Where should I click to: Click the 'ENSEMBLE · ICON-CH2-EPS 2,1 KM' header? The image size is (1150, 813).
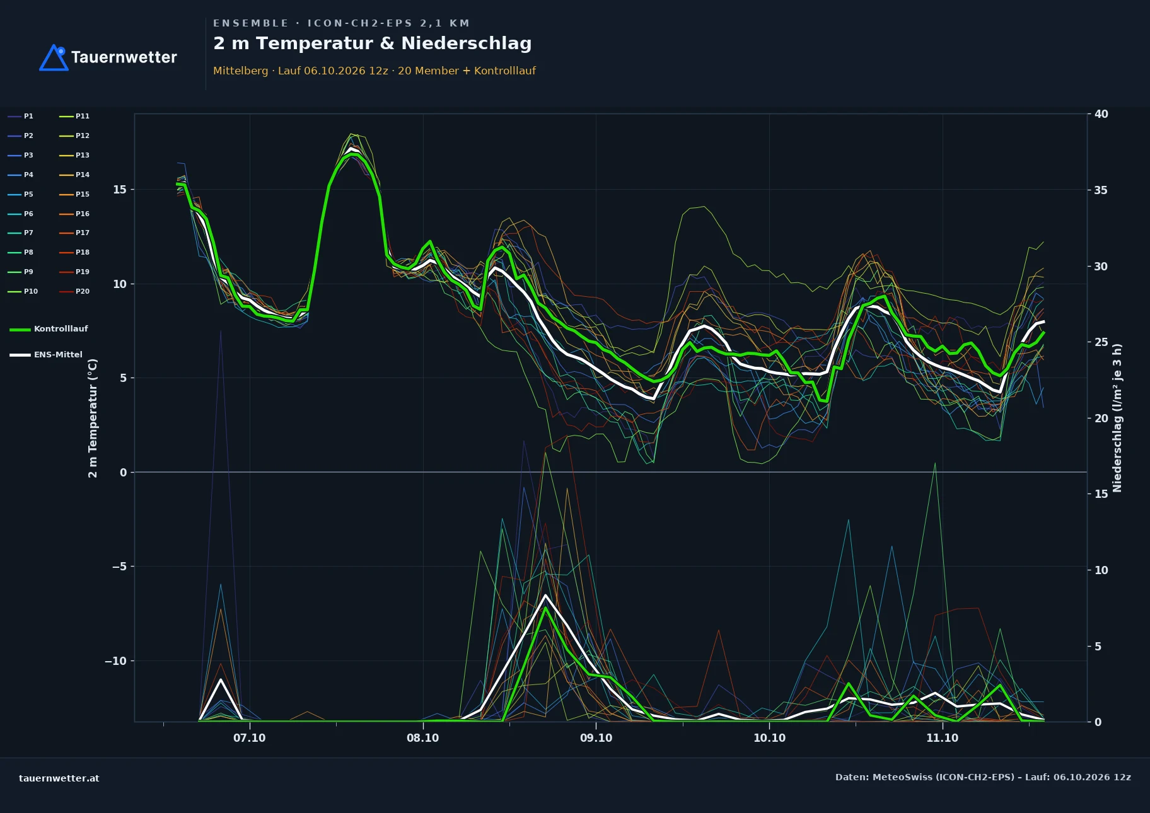(341, 23)
